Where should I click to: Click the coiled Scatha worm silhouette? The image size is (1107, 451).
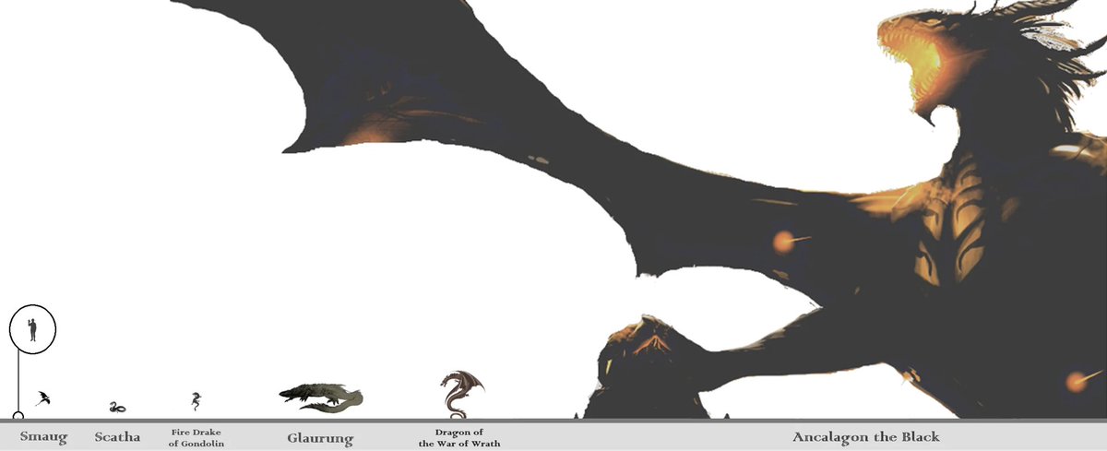pyautogui.click(x=117, y=407)
